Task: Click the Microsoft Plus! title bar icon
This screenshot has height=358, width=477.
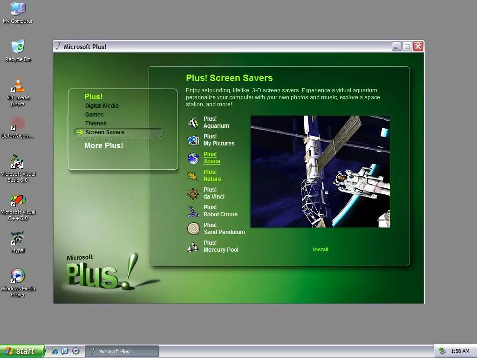Action: 58,46
